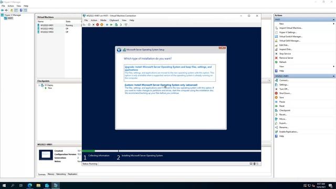Choose Upgrade installation option
The height and width of the screenshot is (189, 336).
pyautogui.click(x=170, y=73)
